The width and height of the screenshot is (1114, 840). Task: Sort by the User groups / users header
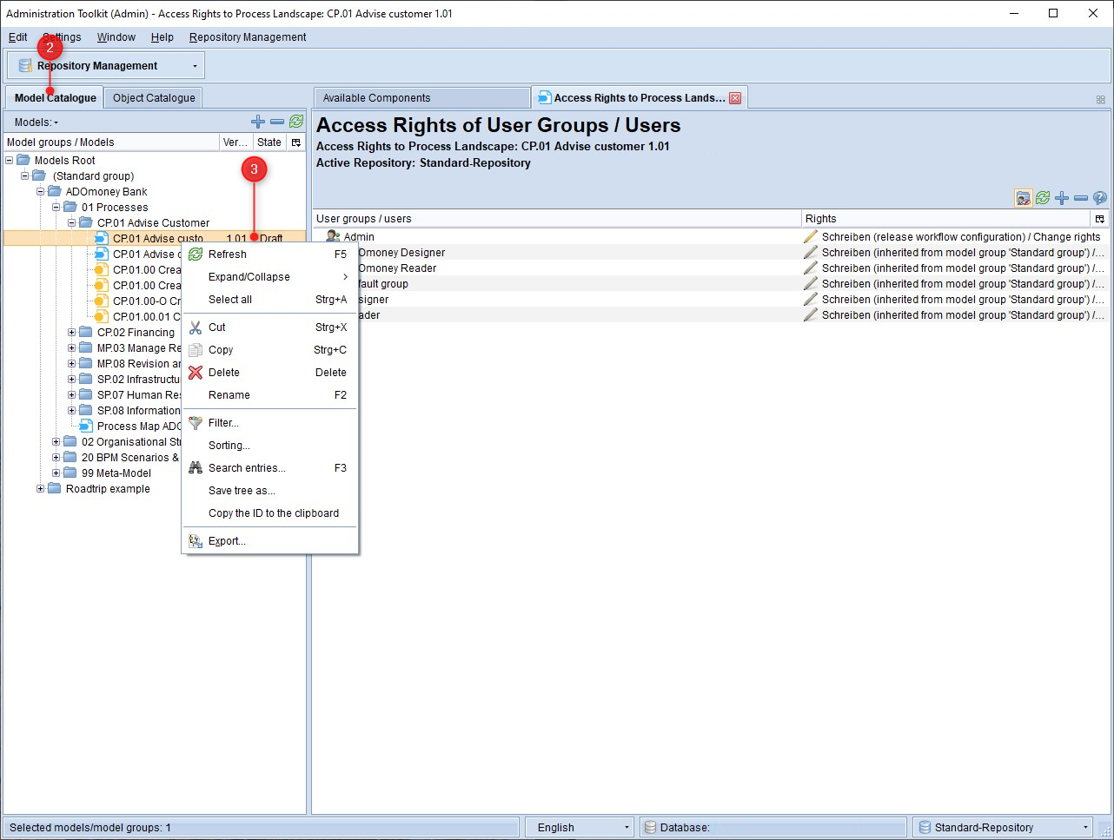pyautogui.click(x=556, y=219)
